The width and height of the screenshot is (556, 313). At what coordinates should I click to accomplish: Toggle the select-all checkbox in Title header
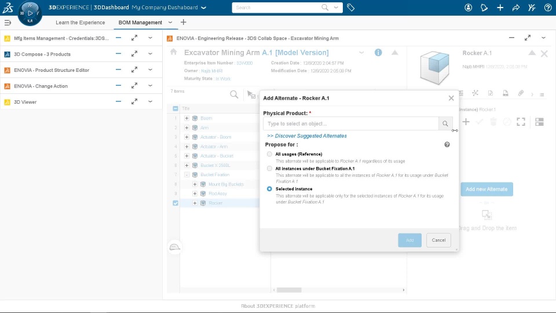click(175, 108)
